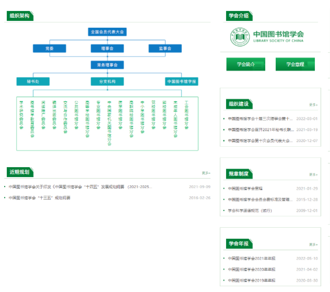This screenshot has height=292, width=330.
Task: Open the 2019年年报 link
Action: pyautogui.click(x=252, y=281)
